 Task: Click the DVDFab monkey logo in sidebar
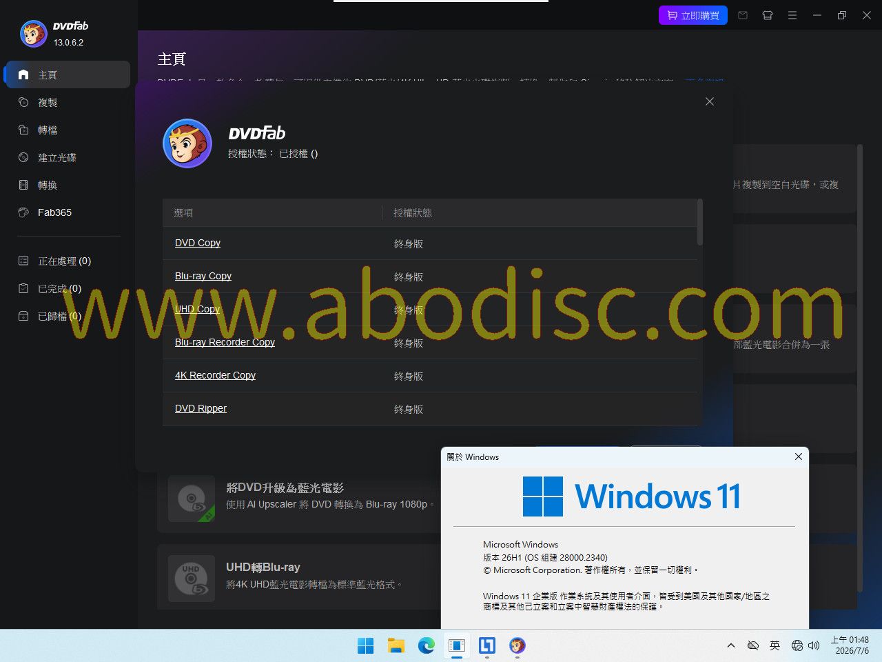pos(33,33)
